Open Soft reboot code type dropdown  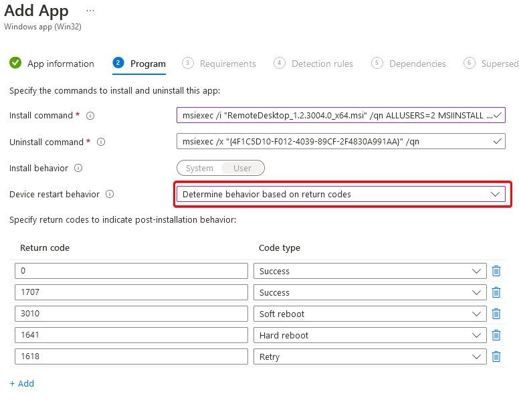[x=370, y=314]
